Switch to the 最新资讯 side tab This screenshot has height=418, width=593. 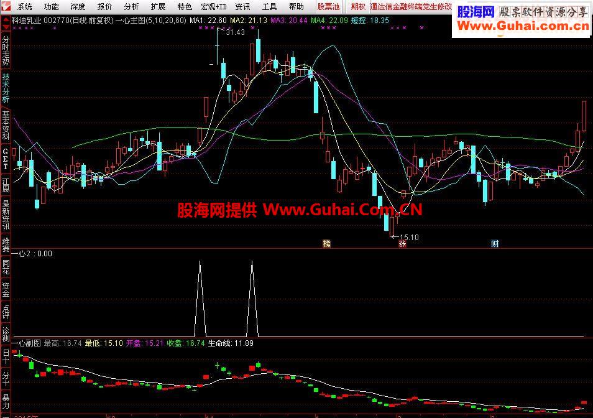(6, 215)
